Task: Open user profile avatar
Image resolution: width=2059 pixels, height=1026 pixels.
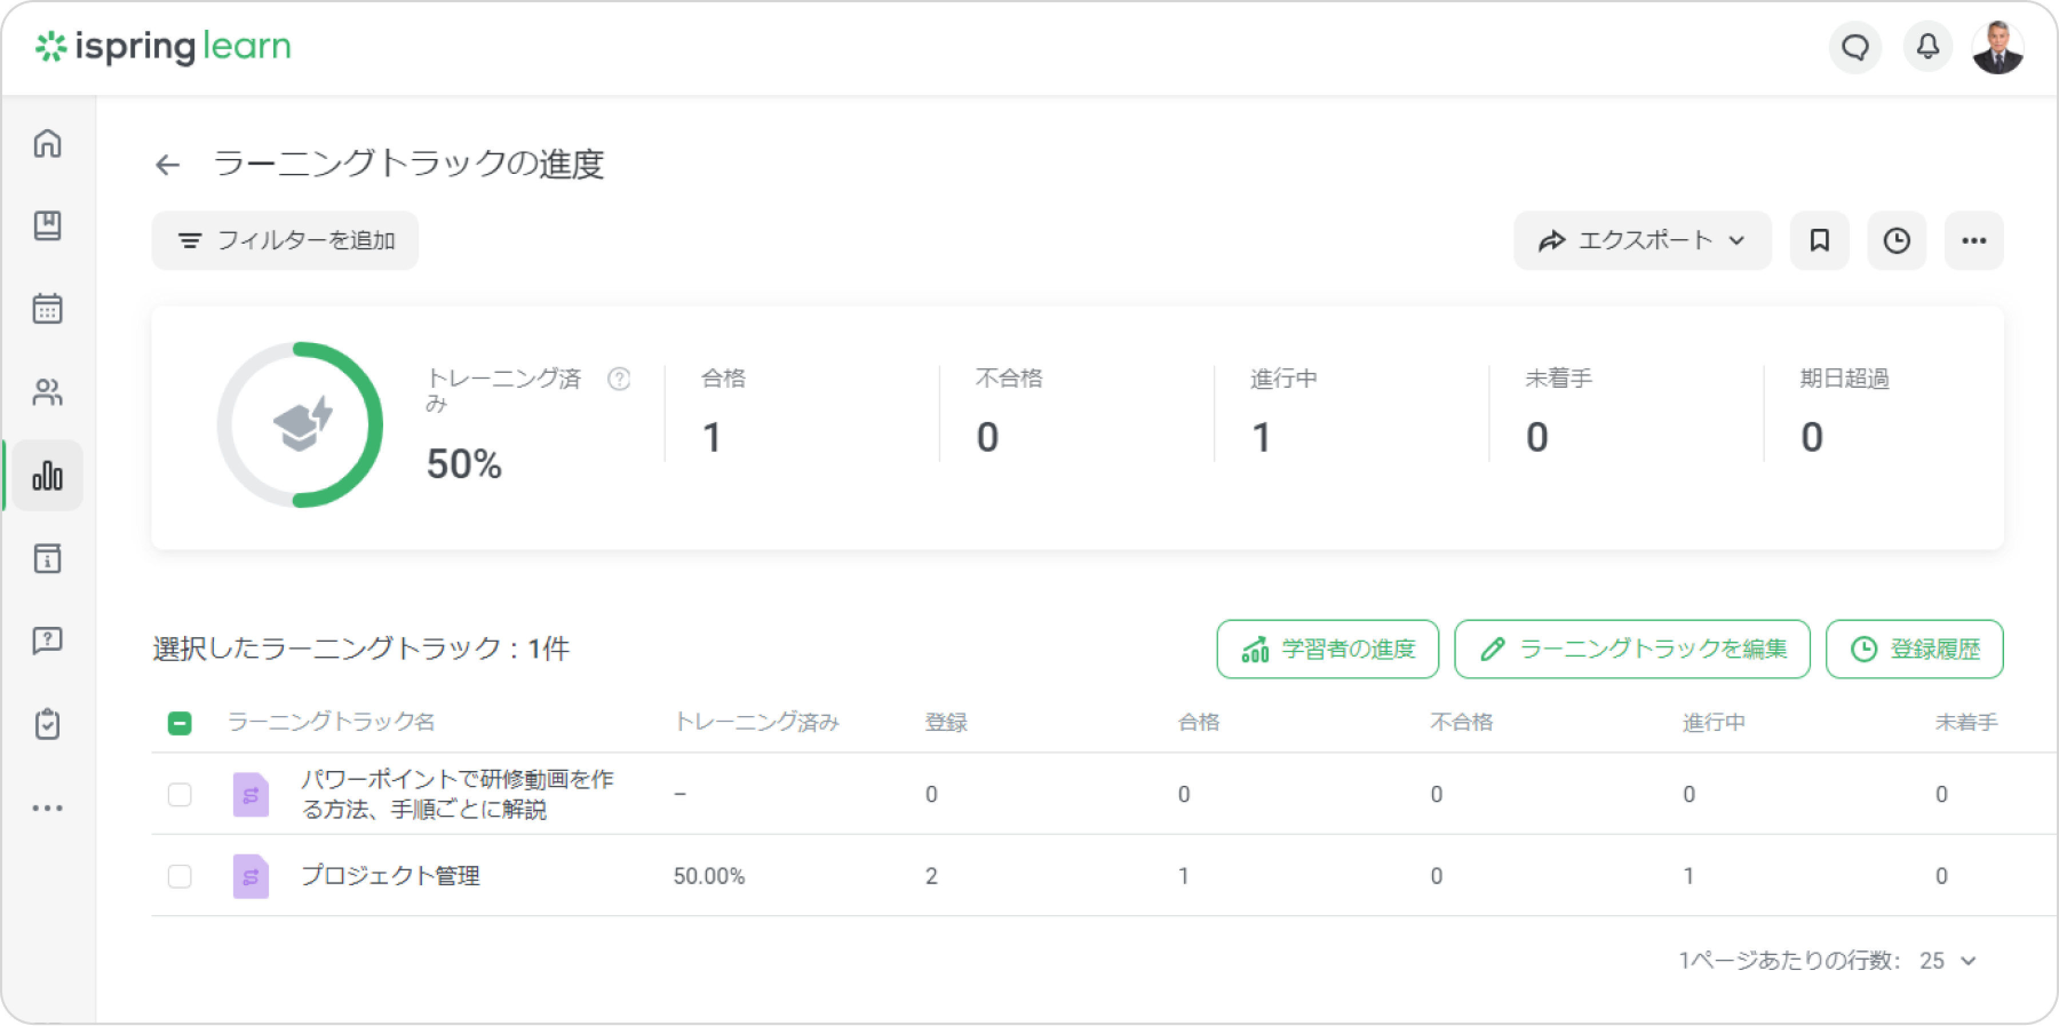Action: [x=1998, y=47]
